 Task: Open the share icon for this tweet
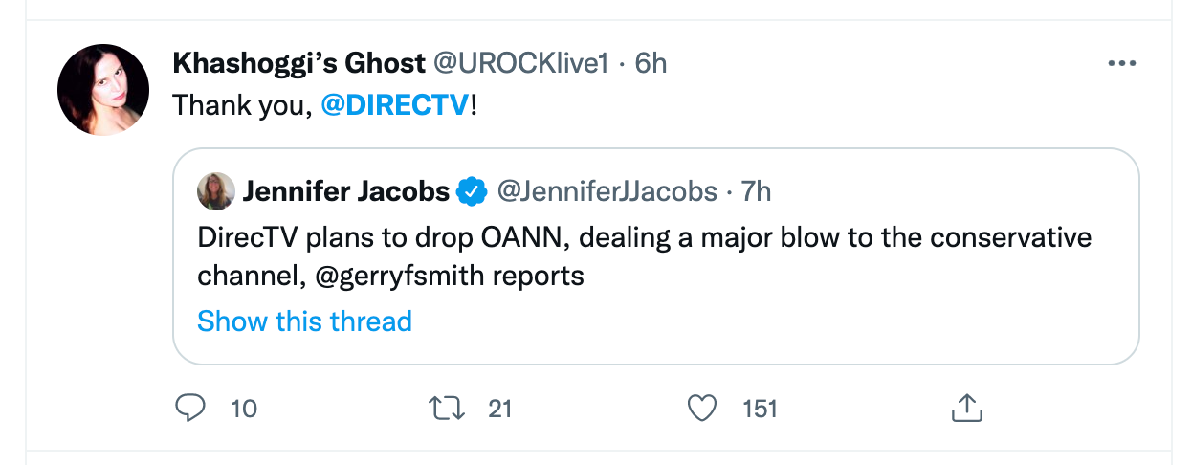966,409
